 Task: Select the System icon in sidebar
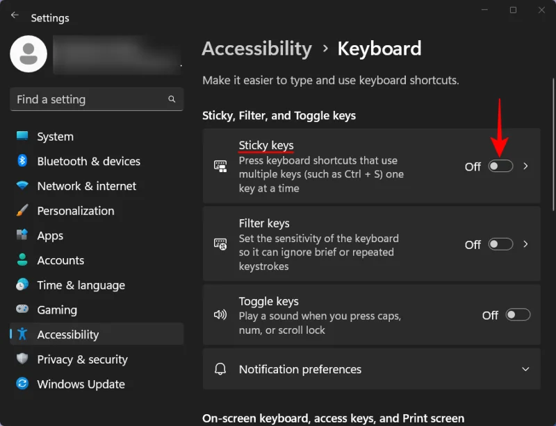(22, 137)
